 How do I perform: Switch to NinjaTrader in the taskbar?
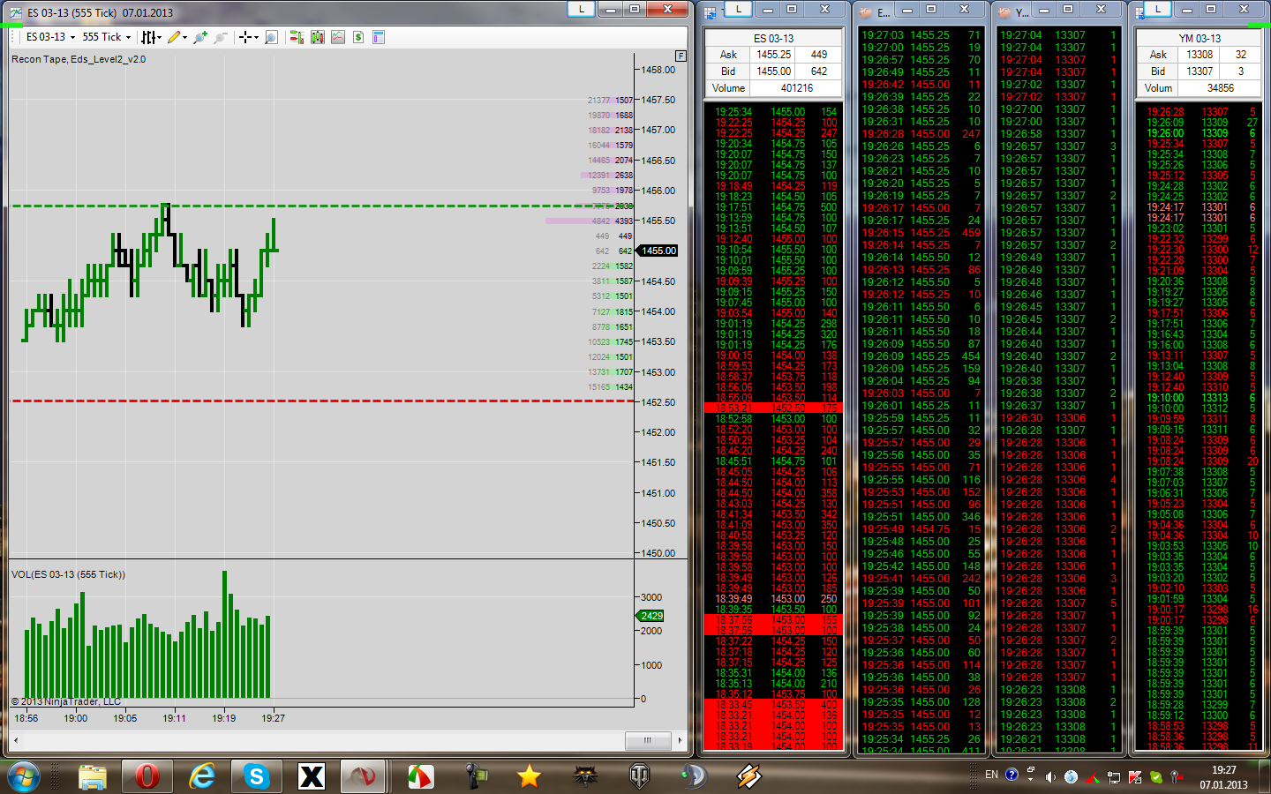pyautogui.click(x=365, y=776)
